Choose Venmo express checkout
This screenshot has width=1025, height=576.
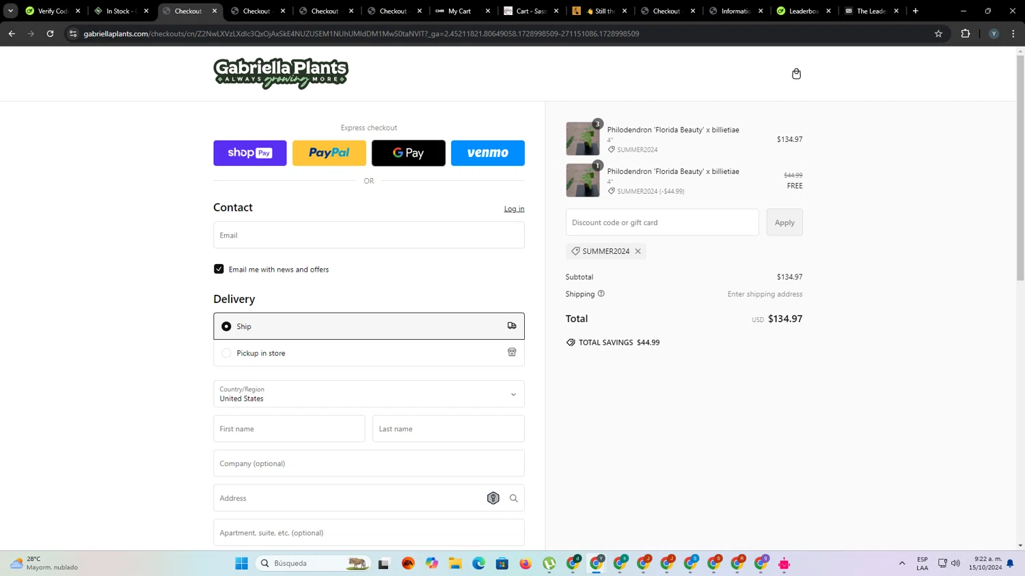[488, 153]
